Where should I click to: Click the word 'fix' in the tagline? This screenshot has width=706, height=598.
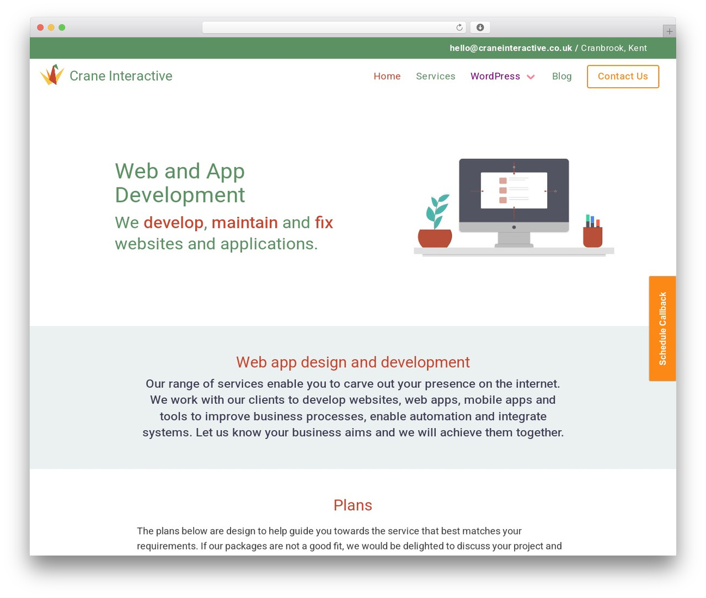324,222
